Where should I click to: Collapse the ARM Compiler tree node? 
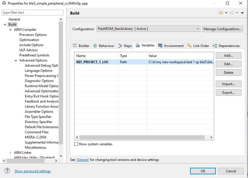click(11, 30)
